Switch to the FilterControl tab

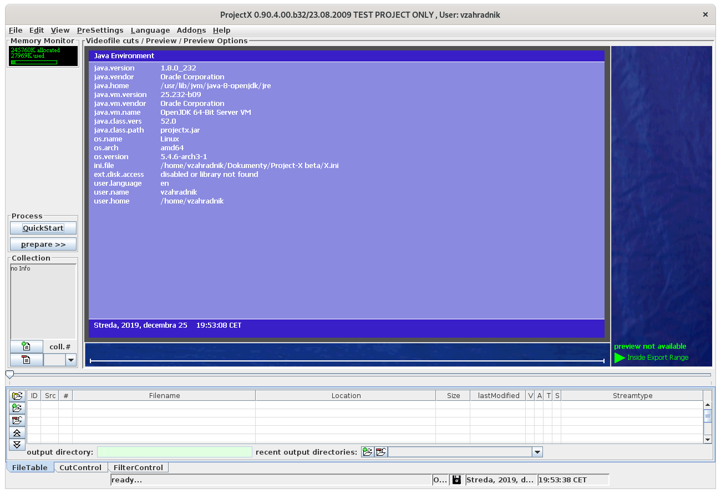click(x=138, y=467)
